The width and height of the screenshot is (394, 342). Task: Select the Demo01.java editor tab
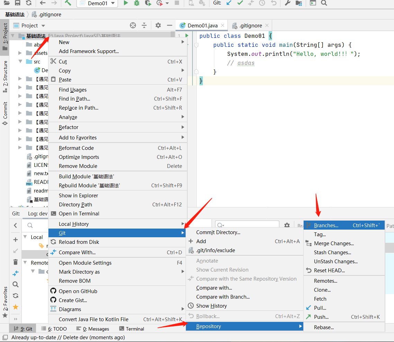202,25
